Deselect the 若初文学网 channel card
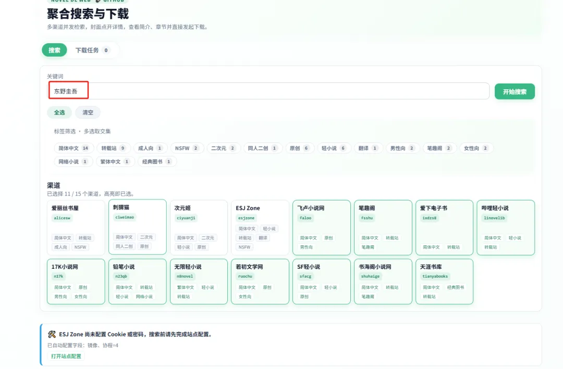 tap(260, 282)
